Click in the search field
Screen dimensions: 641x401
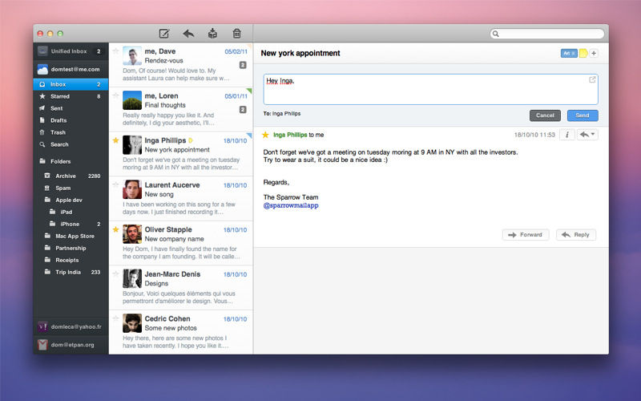(x=547, y=34)
